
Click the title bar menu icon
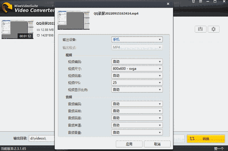(x=201, y=2)
